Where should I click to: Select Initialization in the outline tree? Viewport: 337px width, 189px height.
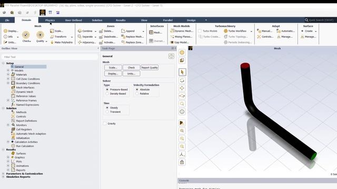23,138
